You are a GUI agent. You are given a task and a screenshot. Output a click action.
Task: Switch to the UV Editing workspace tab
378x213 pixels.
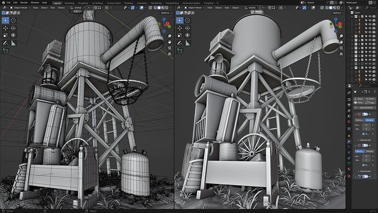[x=98, y=3]
